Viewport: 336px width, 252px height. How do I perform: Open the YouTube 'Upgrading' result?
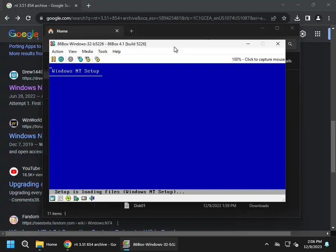point(26,184)
